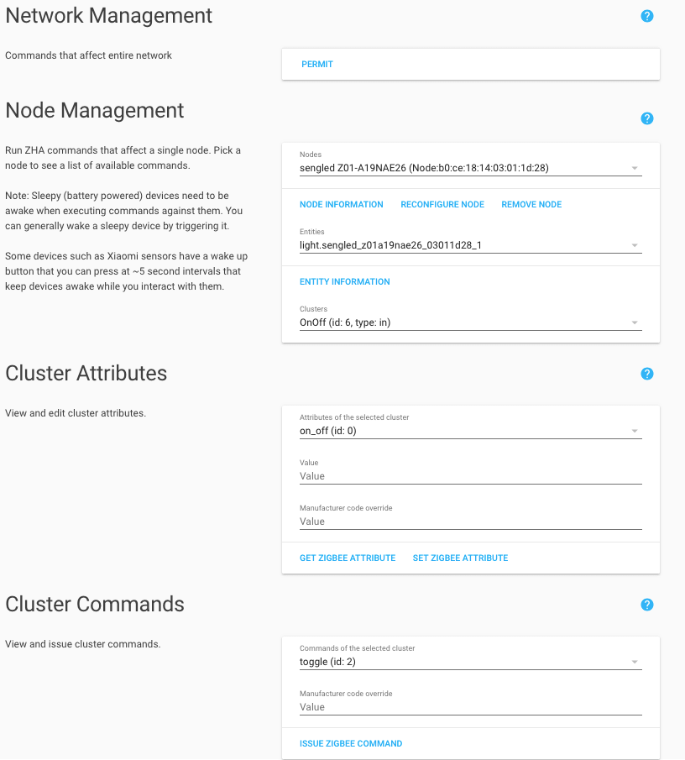The height and width of the screenshot is (760, 685).
Task: Click ISSUE ZIGBEE COMMAND
Action: pyautogui.click(x=351, y=743)
